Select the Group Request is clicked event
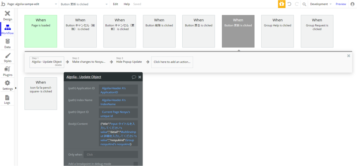Image resolution: width=357 pixels, height=166 pixels. 317,31
